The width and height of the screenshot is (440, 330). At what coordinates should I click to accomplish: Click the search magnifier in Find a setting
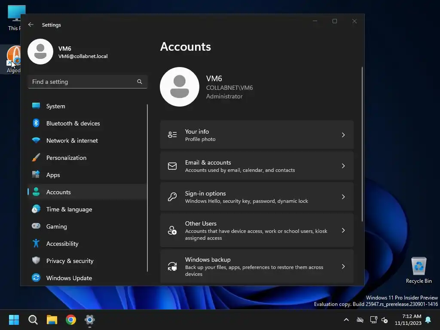tap(140, 82)
